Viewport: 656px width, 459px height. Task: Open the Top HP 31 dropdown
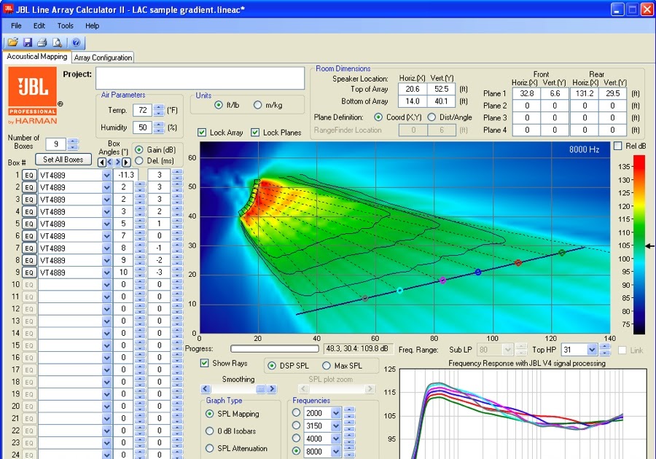[x=592, y=350]
